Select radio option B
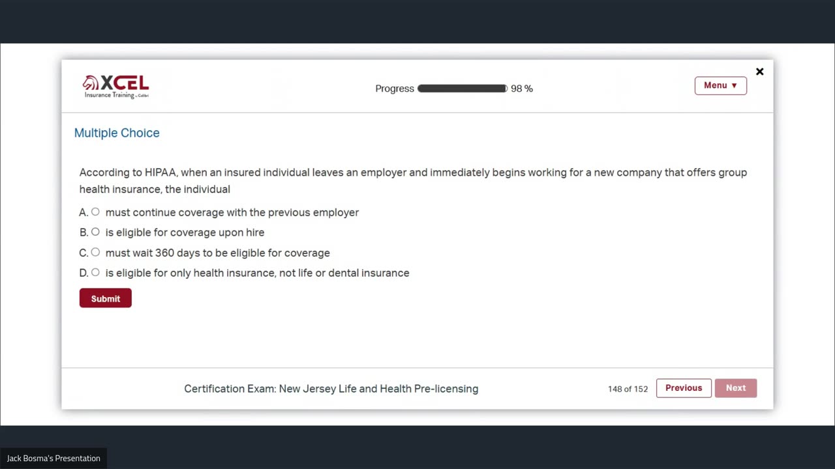This screenshot has width=835, height=469. pos(95,232)
